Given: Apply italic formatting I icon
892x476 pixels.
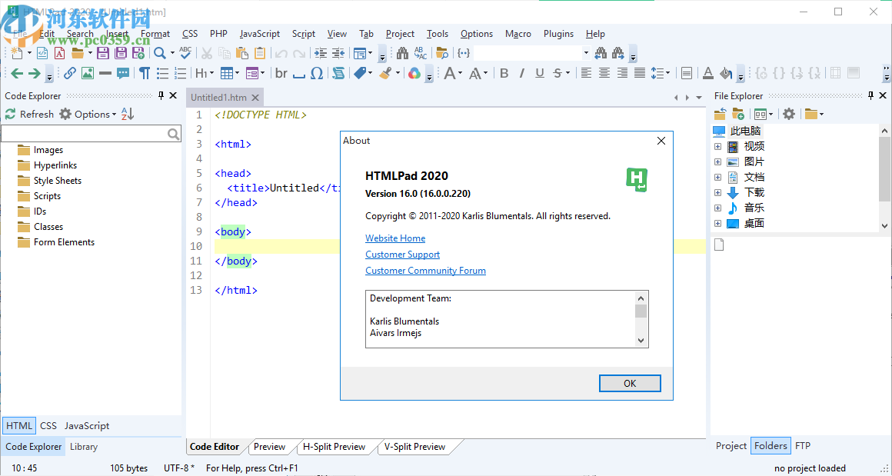Looking at the screenshot, I should [x=521, y=73].
